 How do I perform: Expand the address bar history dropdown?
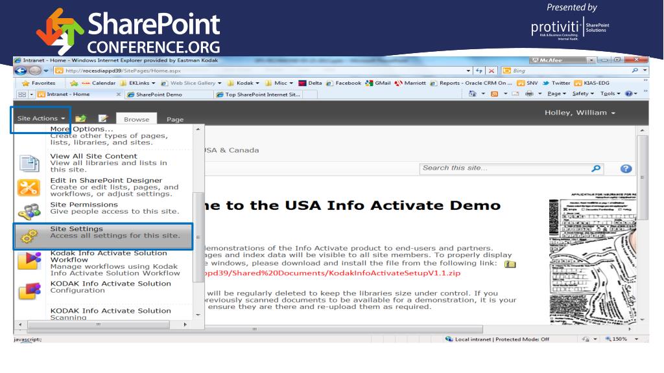click(x=468, y=71)
